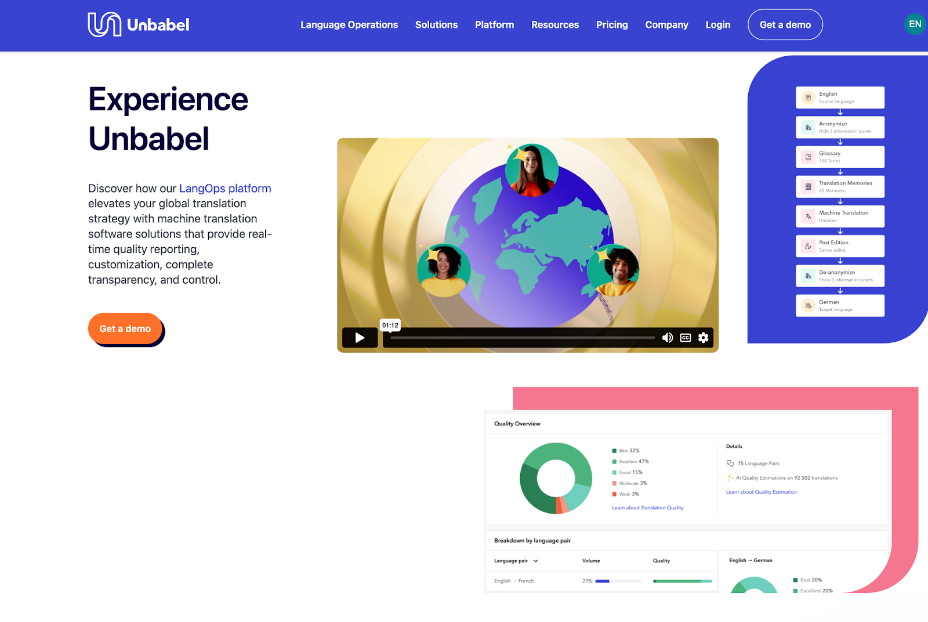Open the Language Operations menu
Viewport: 928px width, 622px height.
click(349, 25)
